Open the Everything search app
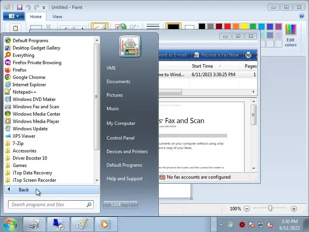Screen dimensions: 309x232 24,55
